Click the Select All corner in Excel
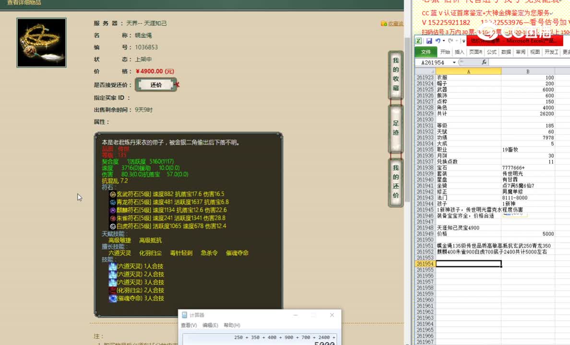This screenshot has height=345, width=570. click(425, 71)
